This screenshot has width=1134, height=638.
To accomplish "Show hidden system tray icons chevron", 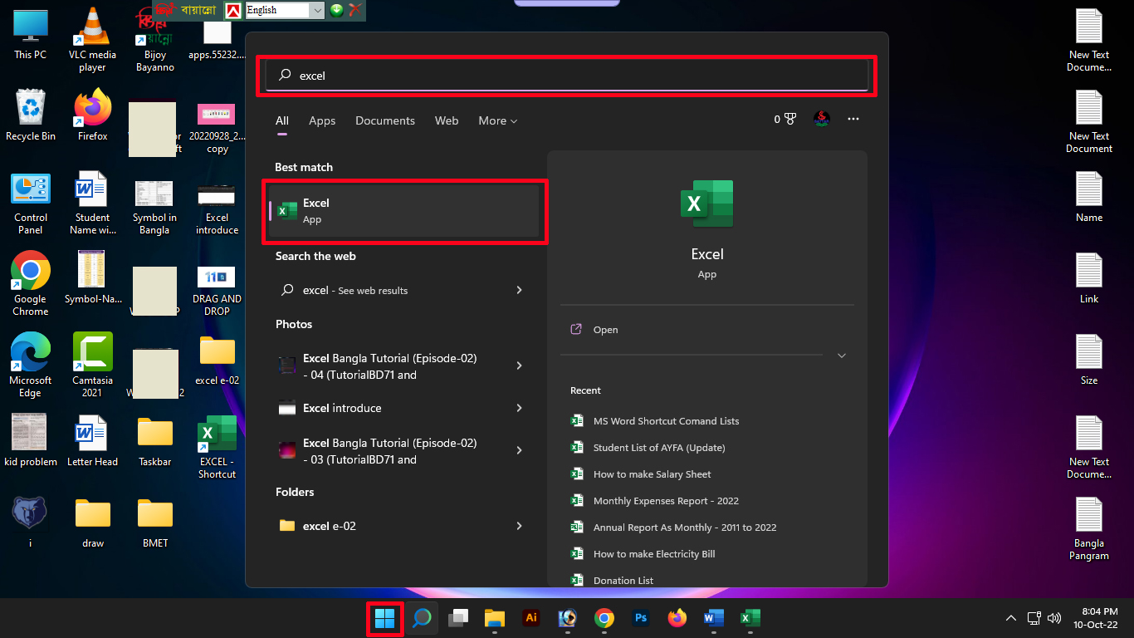I will point(1010,618).
